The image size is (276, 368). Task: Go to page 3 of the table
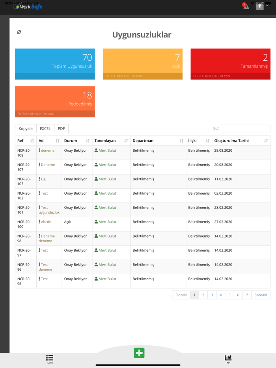coord(212,295)
